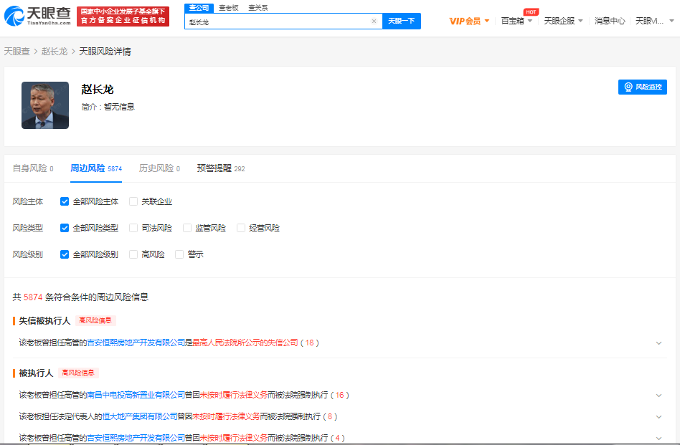Open the 百宝箱 dropdown menu
Viewport: 680px width, 445px height.
516,21
